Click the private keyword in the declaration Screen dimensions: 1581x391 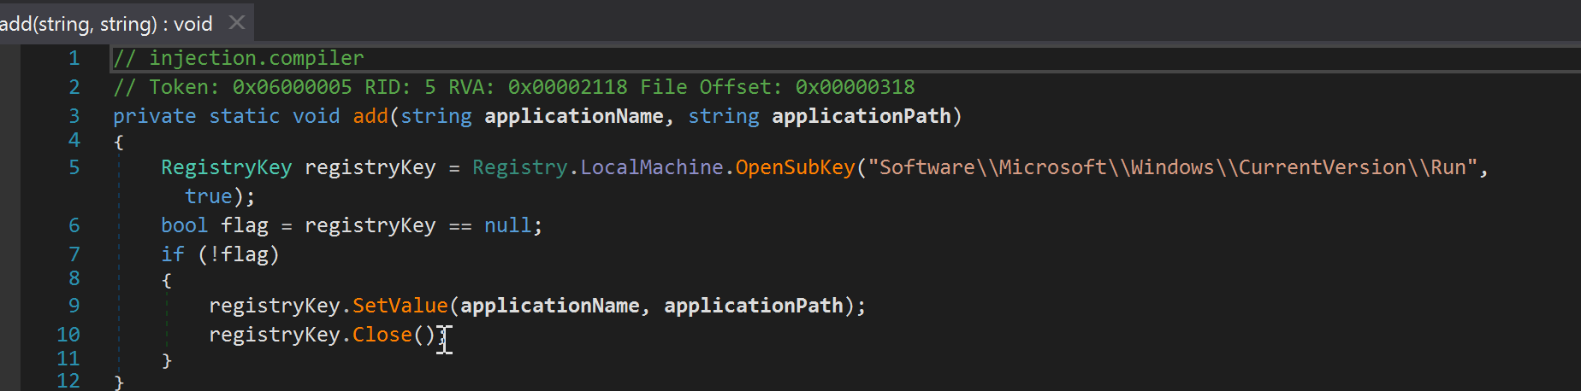(154, 116)
